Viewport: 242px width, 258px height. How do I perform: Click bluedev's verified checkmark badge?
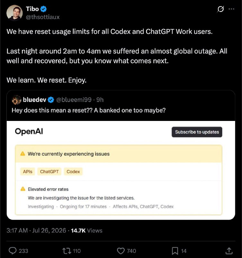tap(51, 100)
